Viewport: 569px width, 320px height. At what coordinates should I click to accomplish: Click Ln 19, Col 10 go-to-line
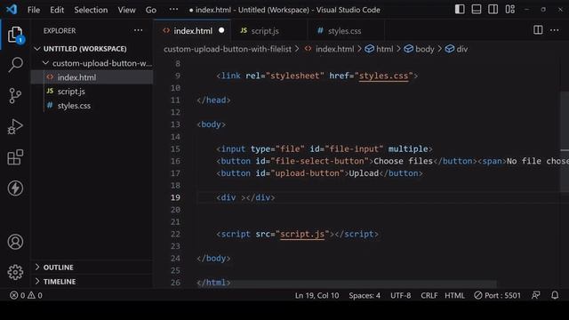317,295
